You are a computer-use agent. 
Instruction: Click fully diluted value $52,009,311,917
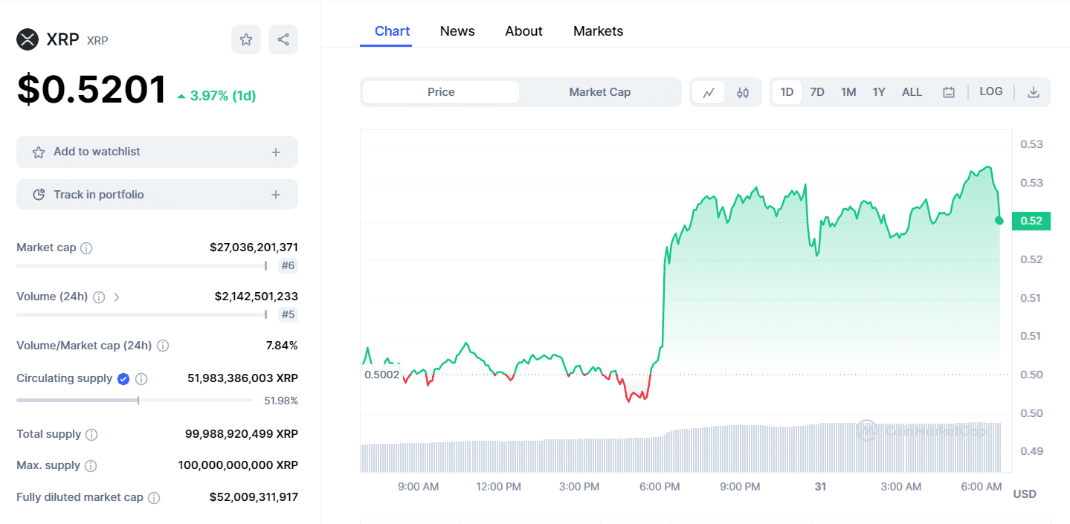tap(254, 497)
